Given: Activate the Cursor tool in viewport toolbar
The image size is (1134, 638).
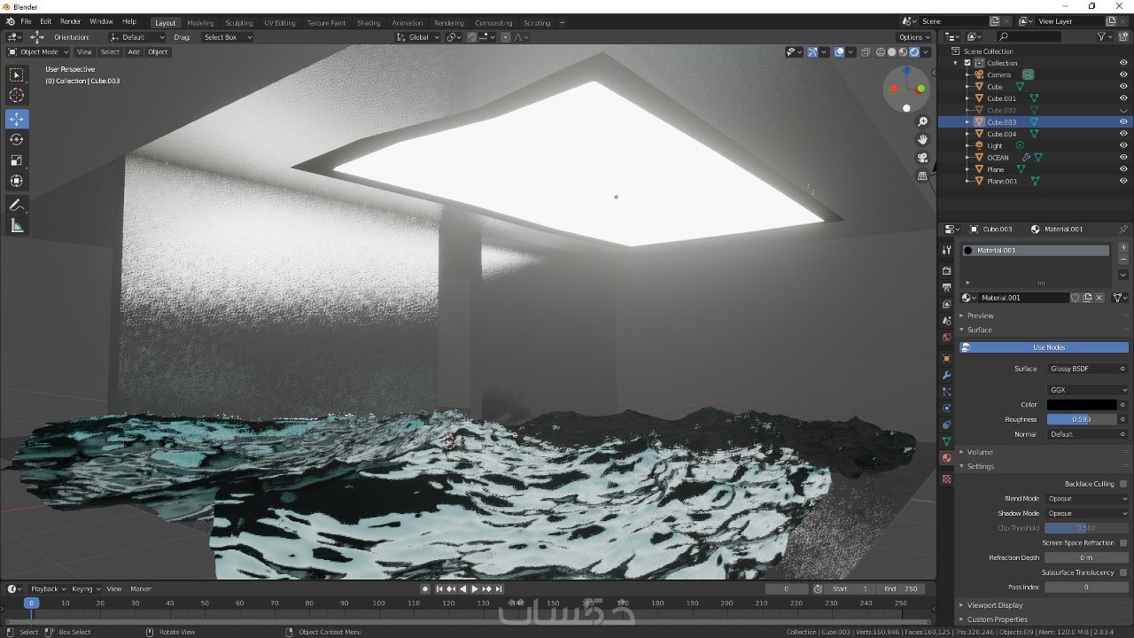Looking at the screenshot, I should pyautogui.click(x=17, y=96).
